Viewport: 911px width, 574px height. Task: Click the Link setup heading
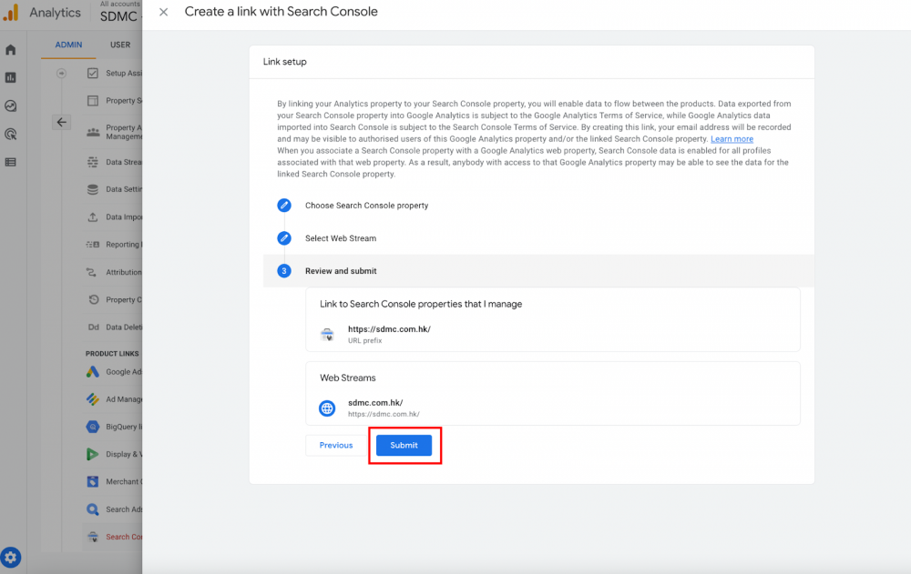(284, 62)
